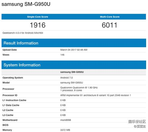148x132 pixels.
Task: Select the L1 Instruction Cache 0 KB value
Action: [x=63, y=100]
